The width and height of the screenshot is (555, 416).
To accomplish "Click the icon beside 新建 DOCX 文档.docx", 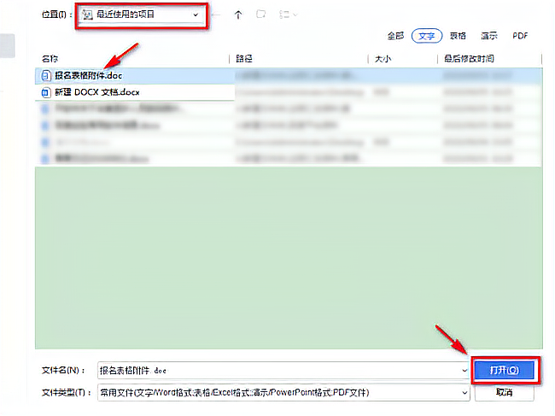I will pyautogui.click(x=45, y=93).
